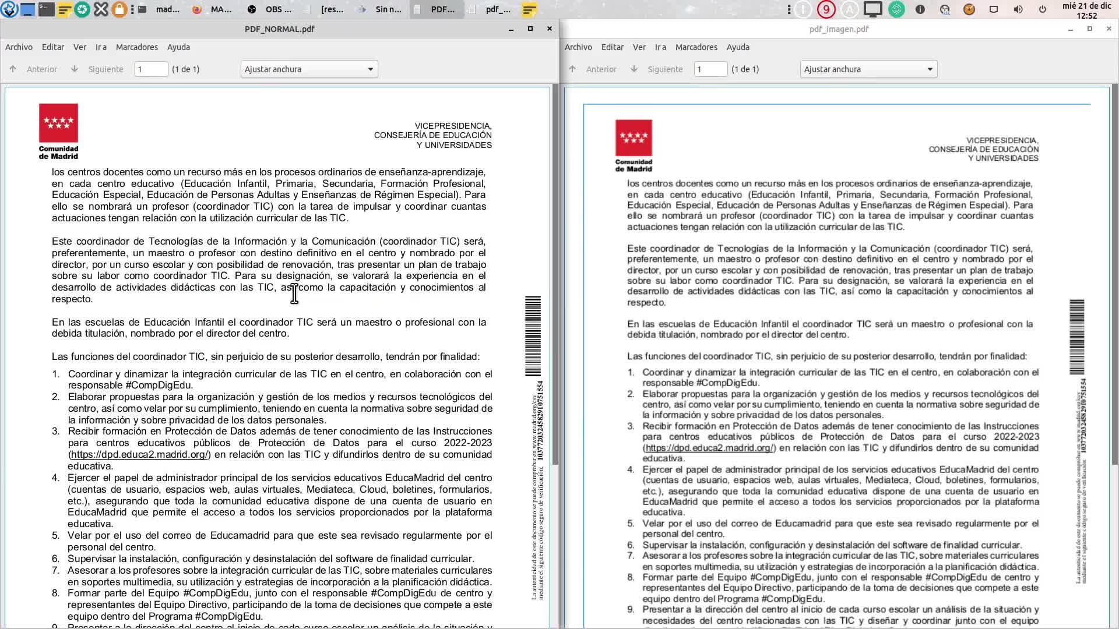
Task: Open the date and time clock in the panel
Action: [x=1086, y=10]
